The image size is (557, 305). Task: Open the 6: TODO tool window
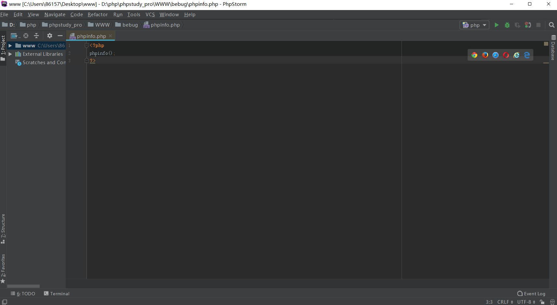pyautogui.click(x=23, y=294)
